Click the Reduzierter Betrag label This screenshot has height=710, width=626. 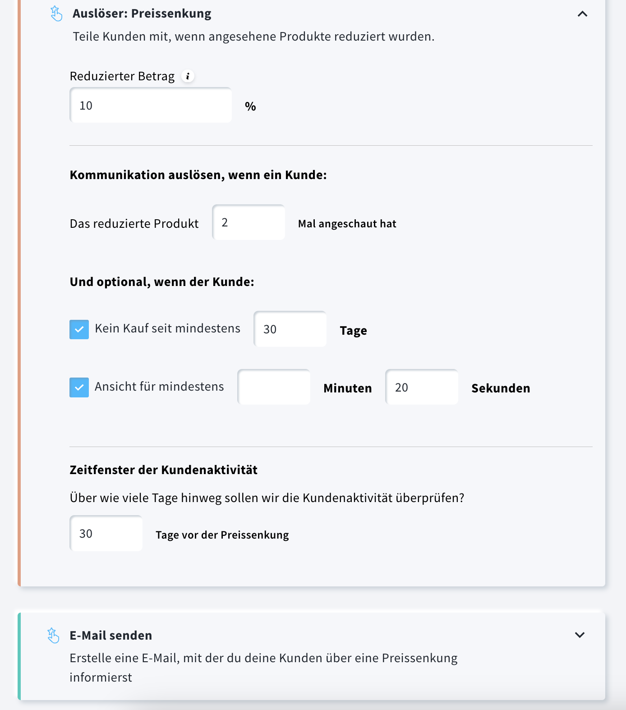coord(122,76)
